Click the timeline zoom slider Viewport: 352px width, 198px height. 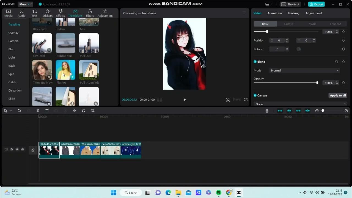coord(323,111)
